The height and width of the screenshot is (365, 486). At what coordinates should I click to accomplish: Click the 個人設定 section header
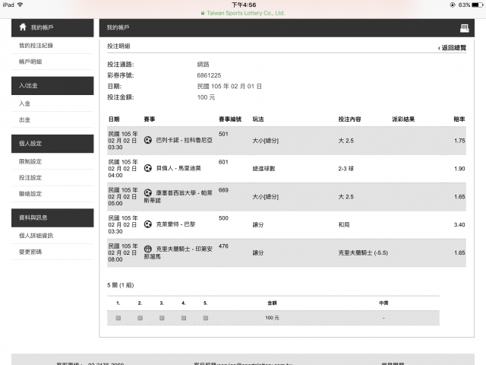(52, 144)
